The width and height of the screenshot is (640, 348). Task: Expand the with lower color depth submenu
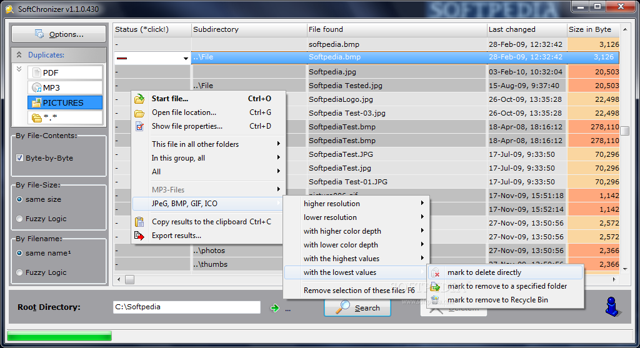(x=422, y=244)
